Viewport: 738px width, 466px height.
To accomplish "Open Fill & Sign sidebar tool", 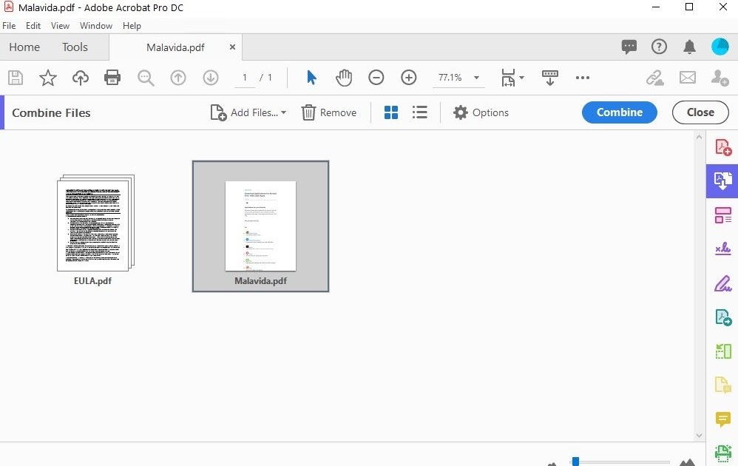I will pos(723,249).
